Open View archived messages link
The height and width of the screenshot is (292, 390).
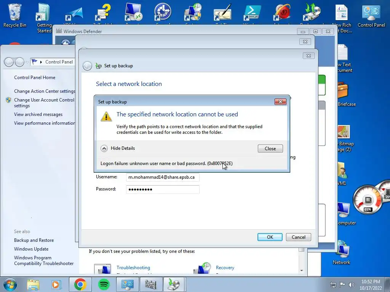coord(38,114)
